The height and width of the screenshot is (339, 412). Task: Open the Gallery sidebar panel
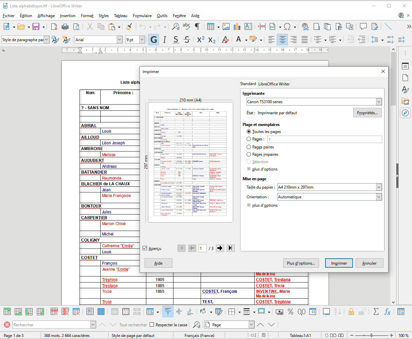click(x=405, y=101)
